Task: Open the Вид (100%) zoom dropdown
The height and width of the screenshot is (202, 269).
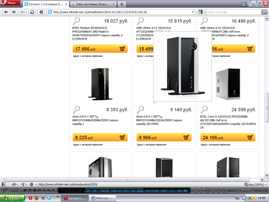Action: (256, 184)
